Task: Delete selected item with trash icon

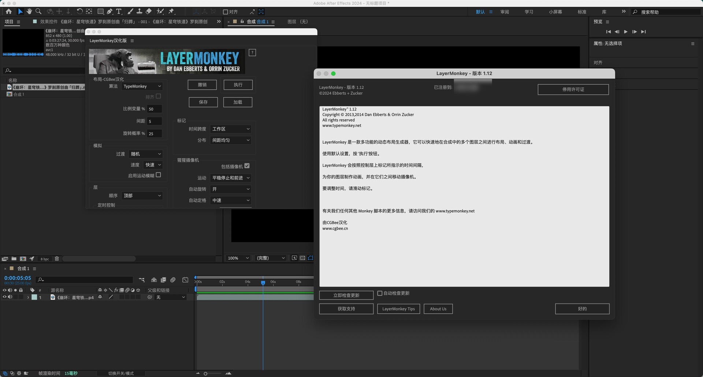Action: [57, 259]
